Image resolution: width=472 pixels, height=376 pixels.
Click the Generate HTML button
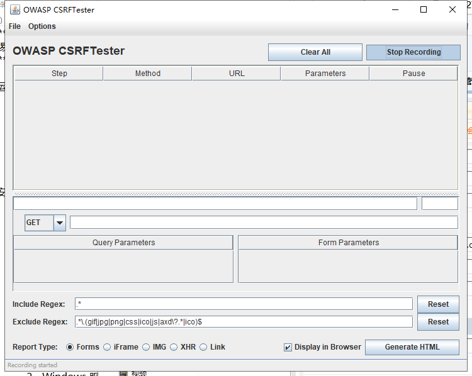click(412, 347)
